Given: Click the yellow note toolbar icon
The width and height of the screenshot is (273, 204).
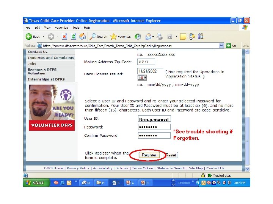Looking at the screenshot, I should coord(183,37).
